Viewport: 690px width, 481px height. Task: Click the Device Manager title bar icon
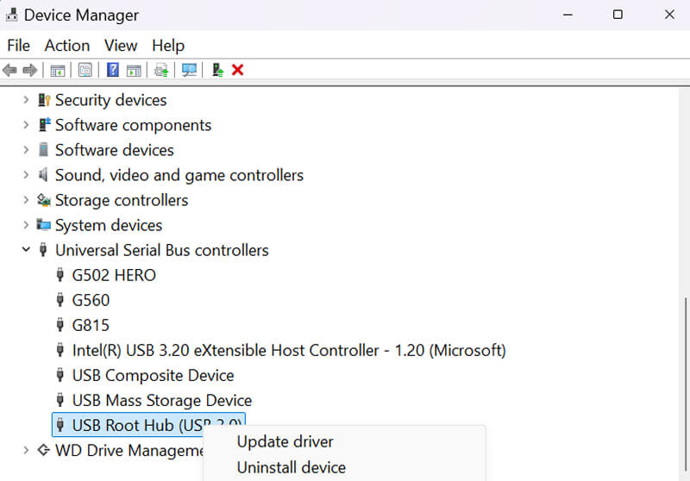pyautogui.click(x=12, y=15)
